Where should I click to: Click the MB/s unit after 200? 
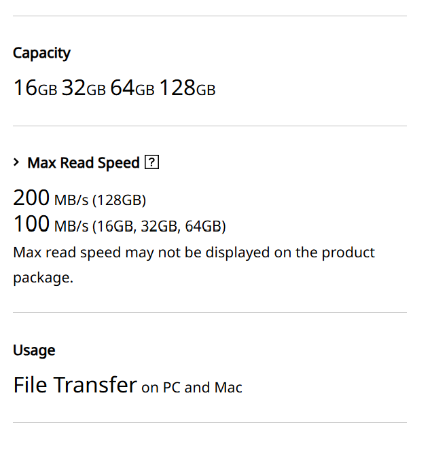(71, 200)
